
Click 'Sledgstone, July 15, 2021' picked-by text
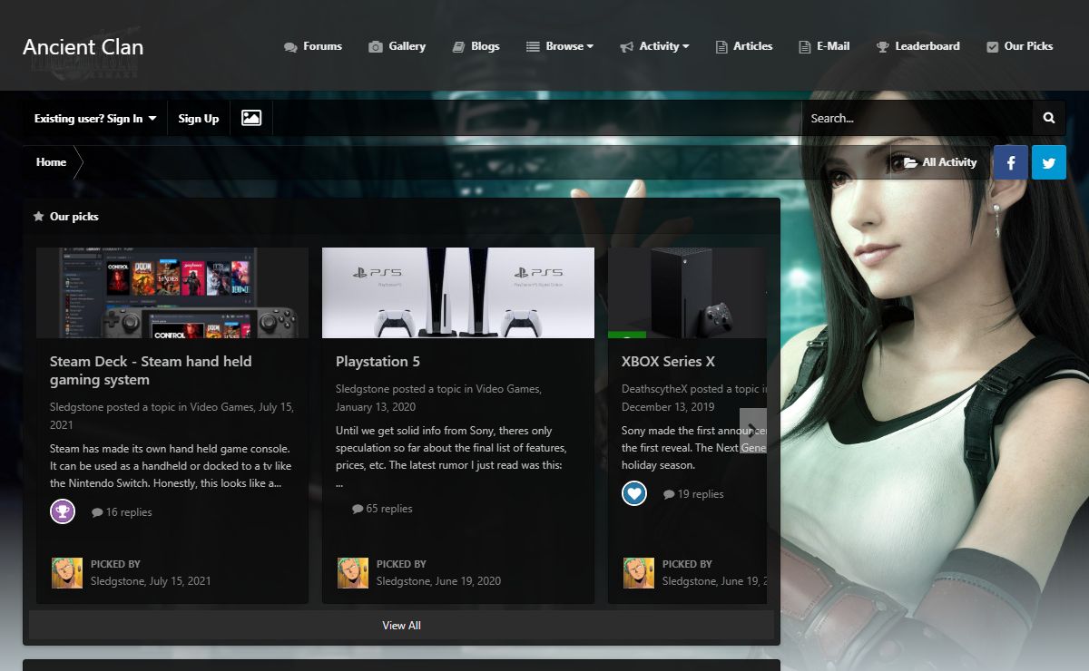[151, 581]
